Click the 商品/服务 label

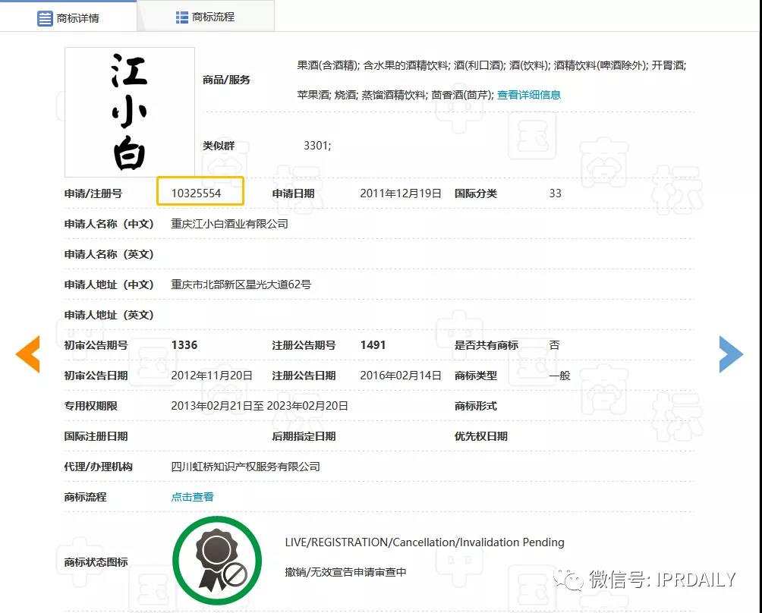coord(226,80)
